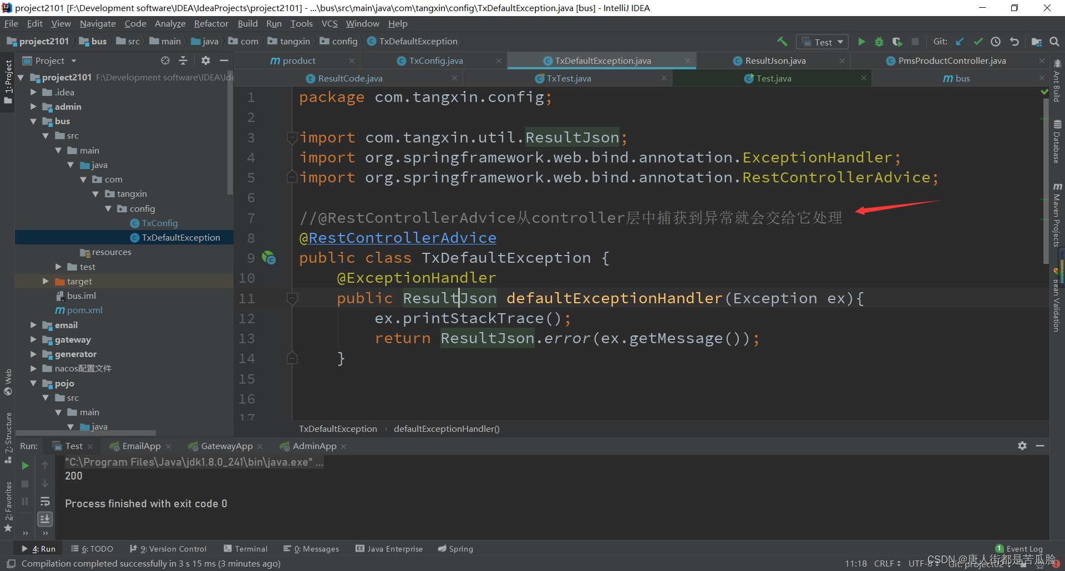The image size is (1065, 571).
Task: Hide the Run tool window
Action: pyautogui.click(x=1040, y=446)
